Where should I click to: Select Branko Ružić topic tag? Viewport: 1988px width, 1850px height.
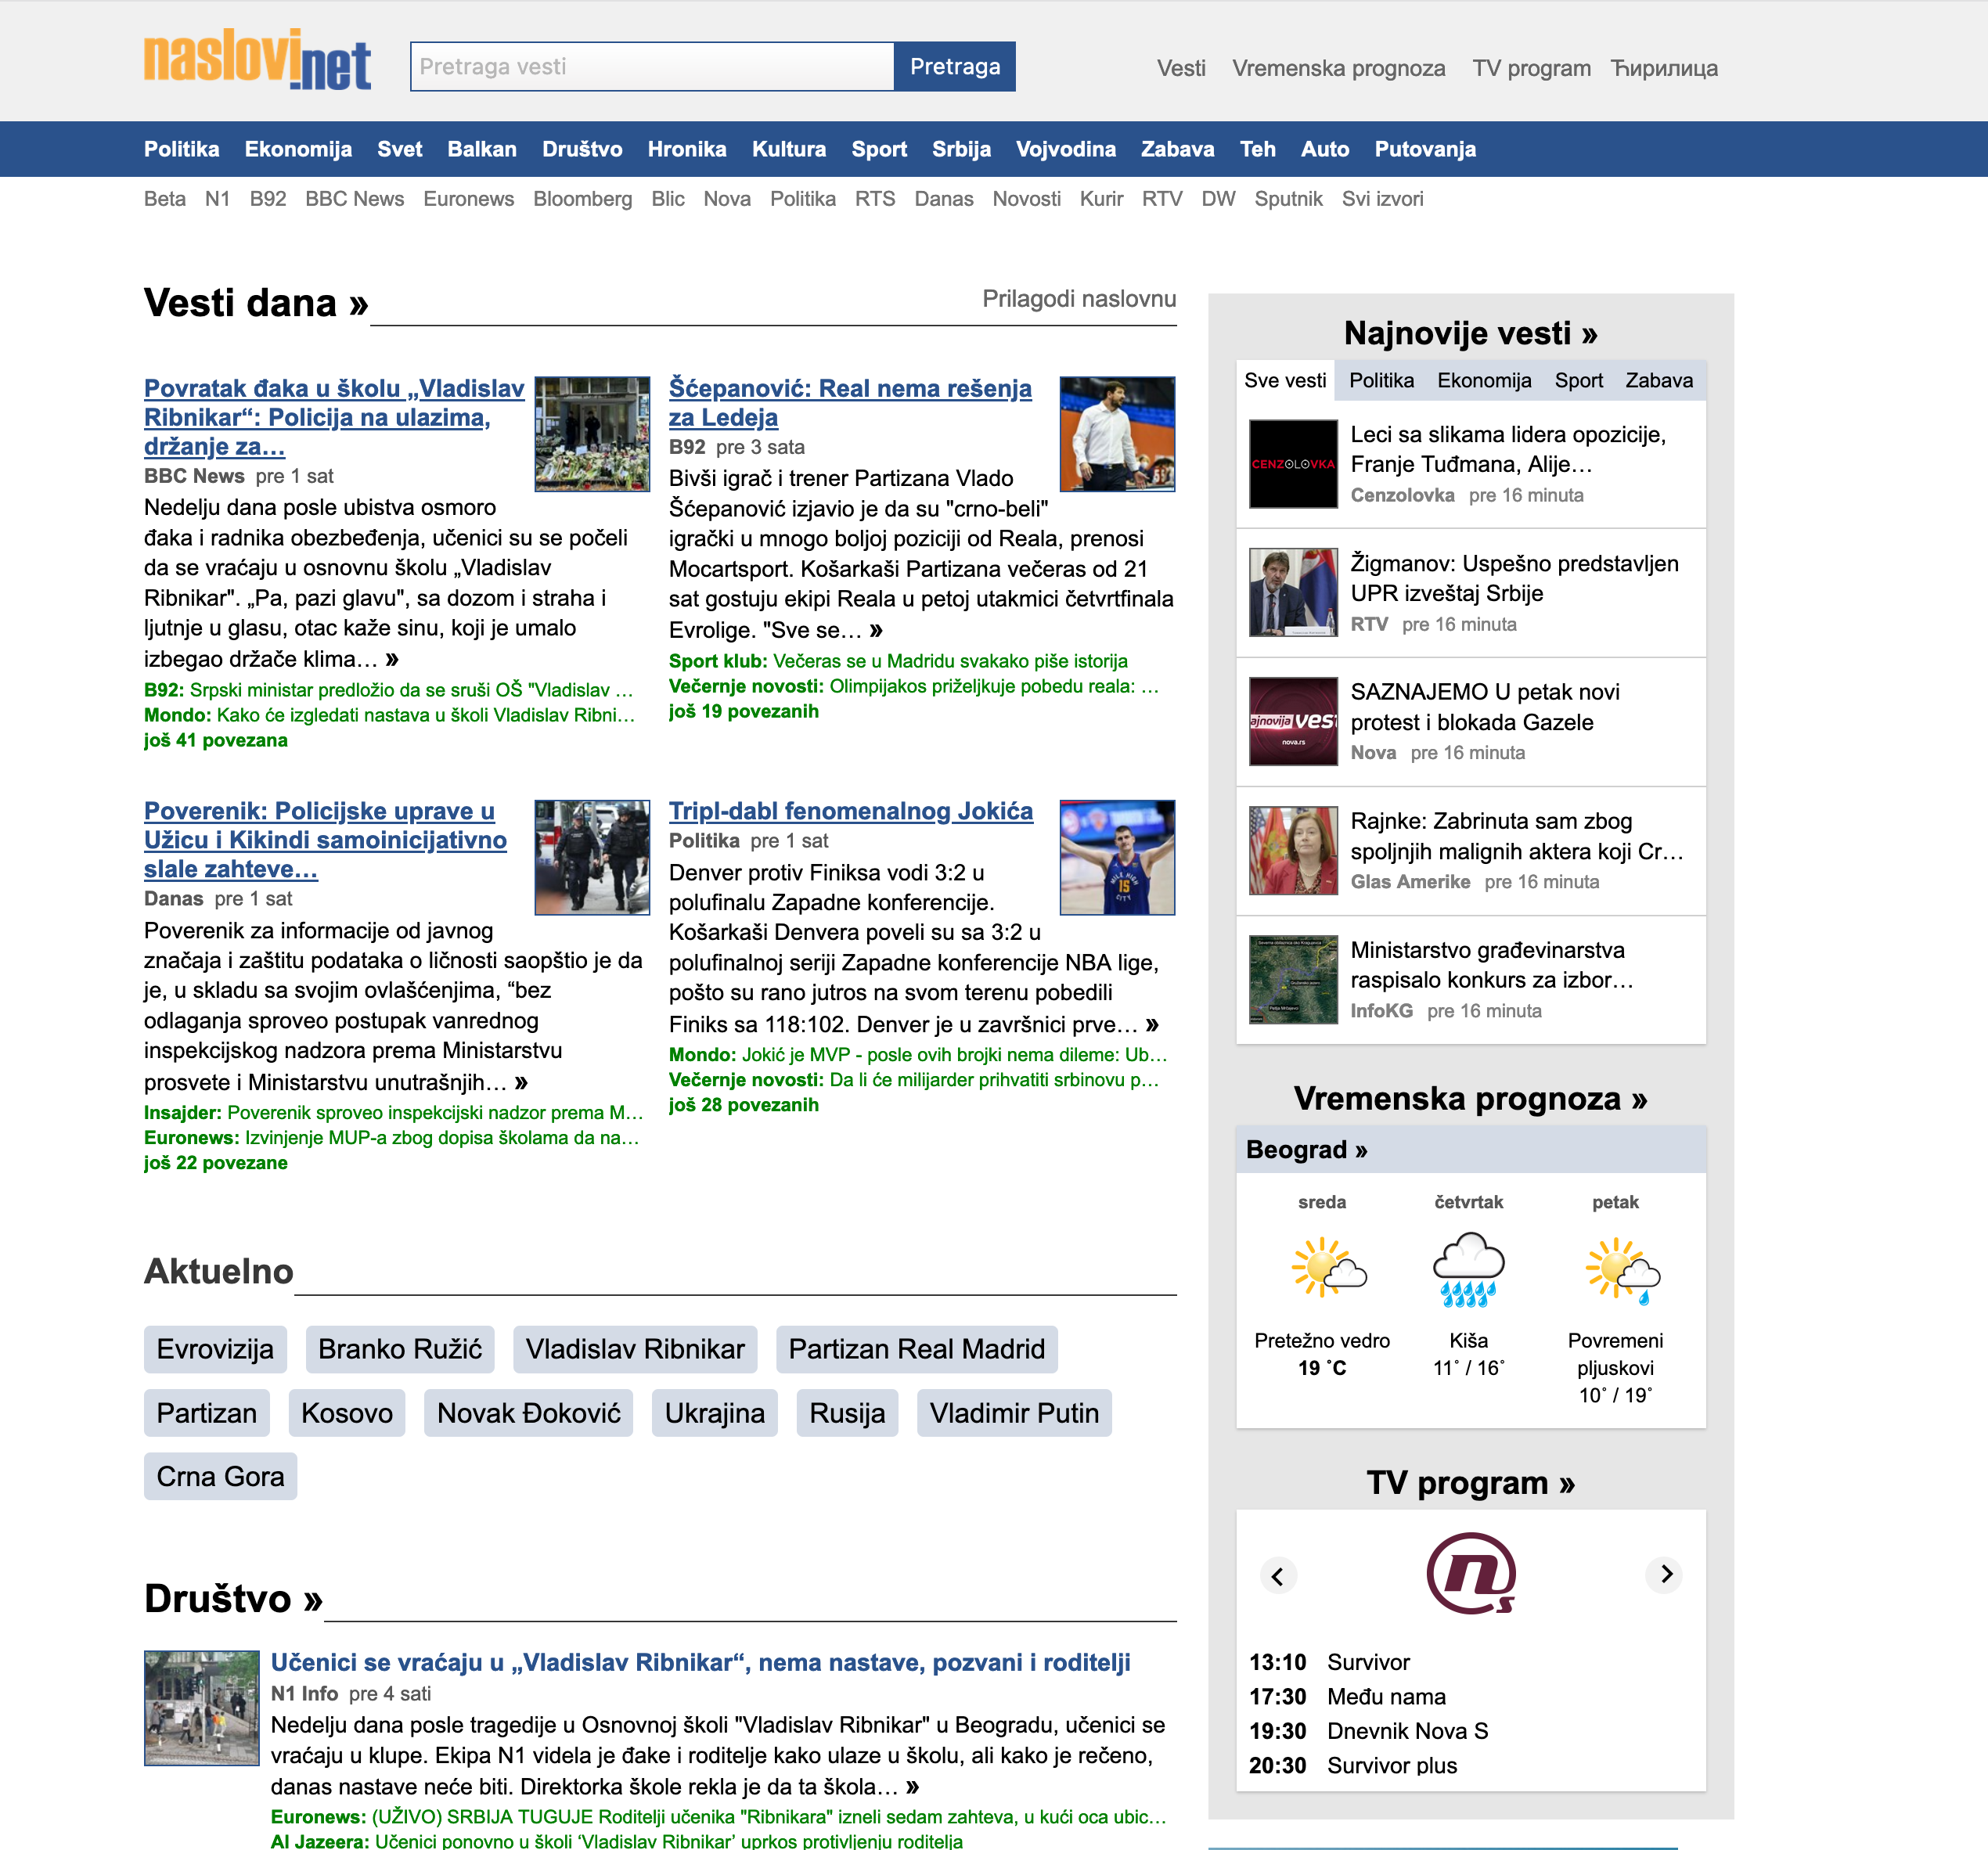tap(400, 1349)
